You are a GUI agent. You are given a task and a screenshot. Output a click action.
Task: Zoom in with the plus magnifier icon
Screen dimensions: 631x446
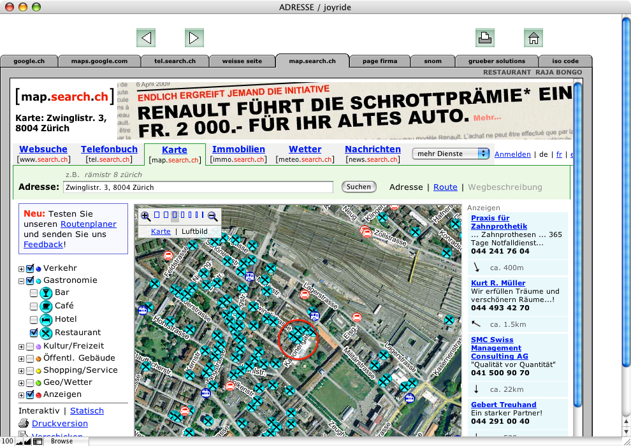[x=146, y=216]
